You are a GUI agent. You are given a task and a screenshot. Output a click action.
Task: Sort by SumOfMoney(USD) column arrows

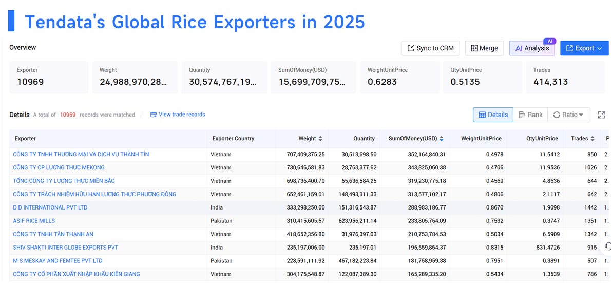[441, 139]
